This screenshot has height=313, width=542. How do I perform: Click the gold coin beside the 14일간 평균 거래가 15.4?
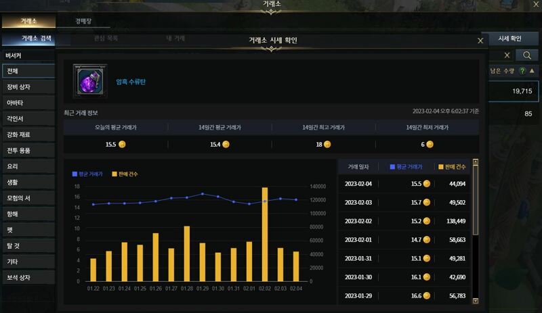click(x=226, y=144)
